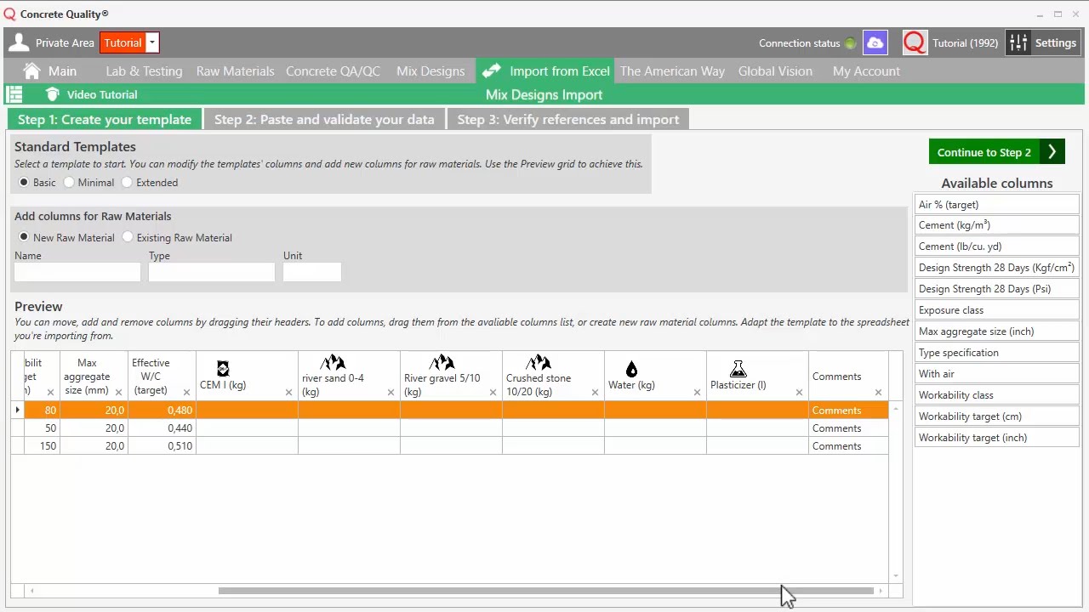Click the Import from Excel arrows icon
The image size is (1089, 612).
(x=491, y=71)
